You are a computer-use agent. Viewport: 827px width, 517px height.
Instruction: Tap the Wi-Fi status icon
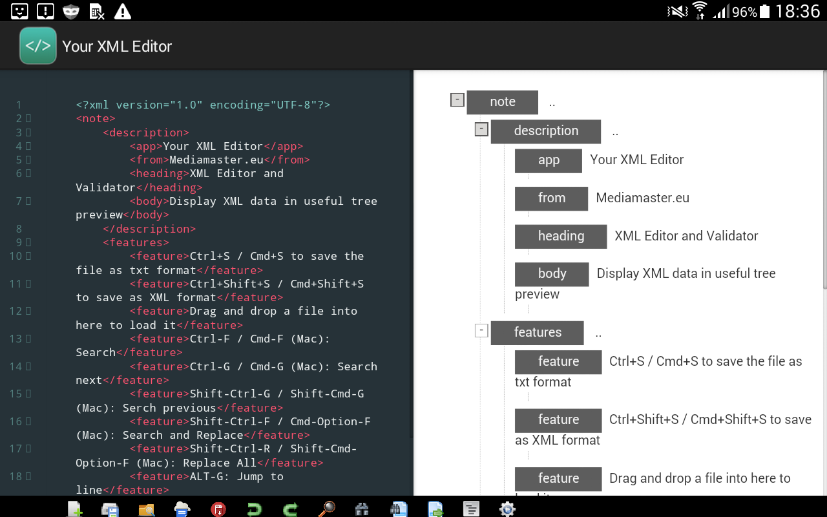699,10
